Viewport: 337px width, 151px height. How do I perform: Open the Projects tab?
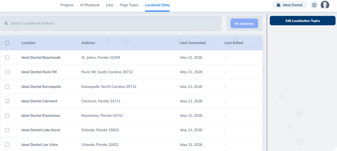tap(67, 5)
